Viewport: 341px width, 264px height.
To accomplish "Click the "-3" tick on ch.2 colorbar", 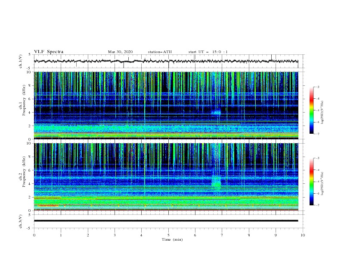I will (318, 158).
